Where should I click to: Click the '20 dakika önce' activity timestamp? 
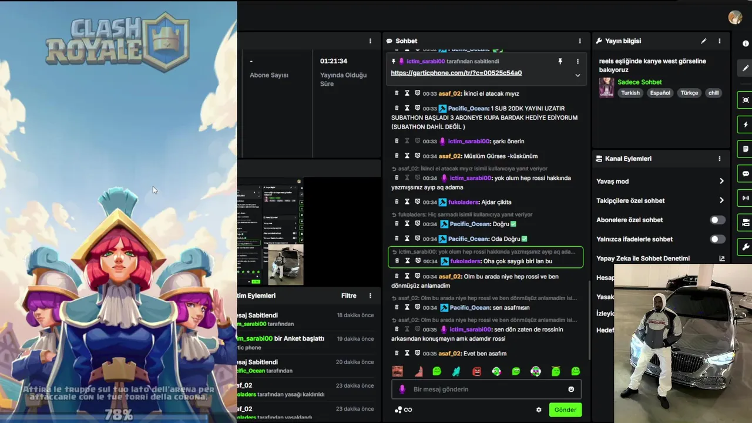pyautogui.click(x=355, y=362)
